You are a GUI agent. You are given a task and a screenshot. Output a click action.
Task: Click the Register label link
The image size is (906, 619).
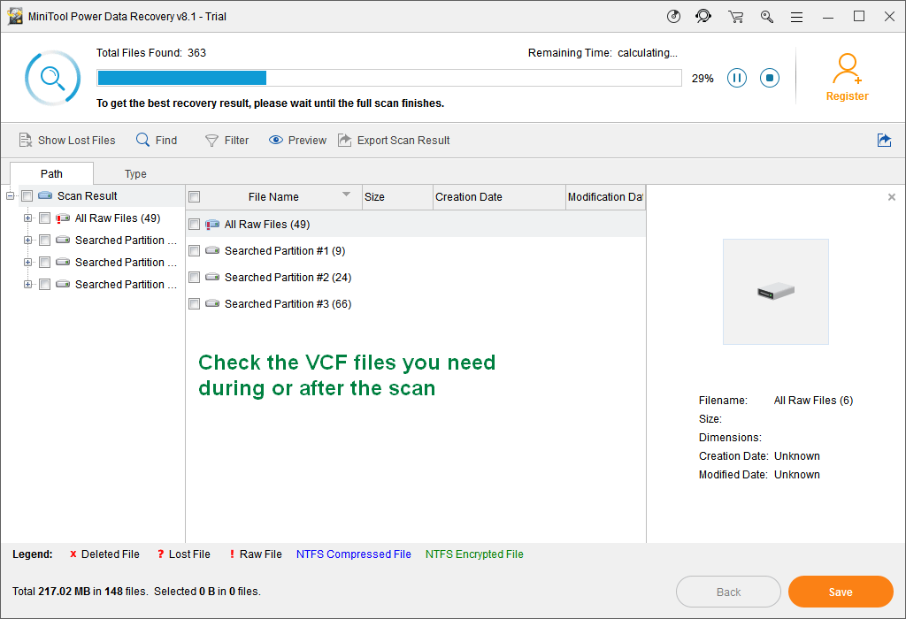click(847, 96)
